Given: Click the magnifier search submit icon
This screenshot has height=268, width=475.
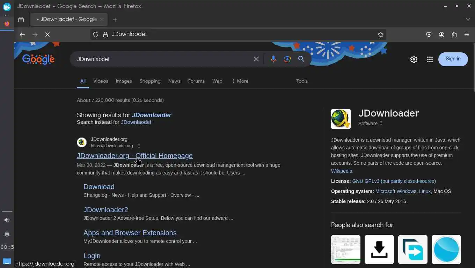Looking at the screenshot, I should [301, 59].
